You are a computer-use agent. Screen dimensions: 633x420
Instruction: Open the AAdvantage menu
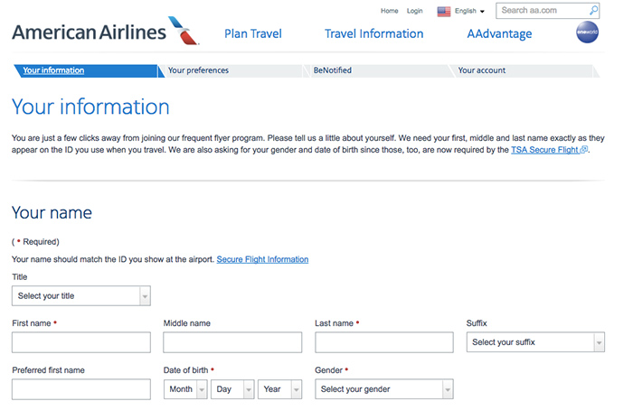click(x=499, y=34)
